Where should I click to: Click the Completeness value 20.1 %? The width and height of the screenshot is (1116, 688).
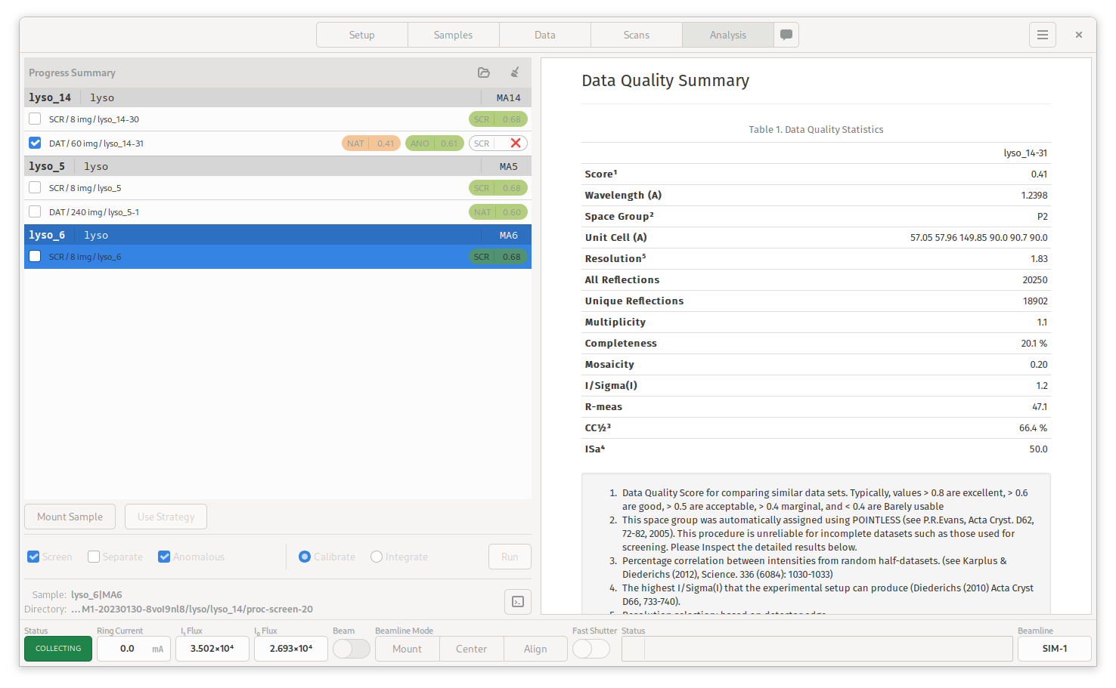pos(1034,344)
